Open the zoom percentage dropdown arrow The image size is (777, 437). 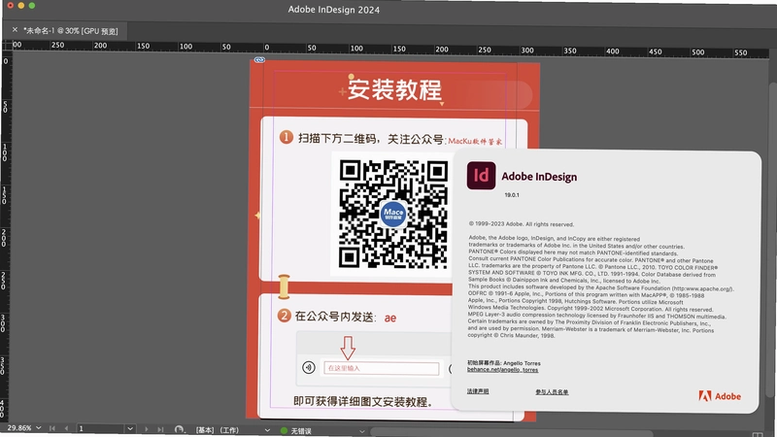38,427
